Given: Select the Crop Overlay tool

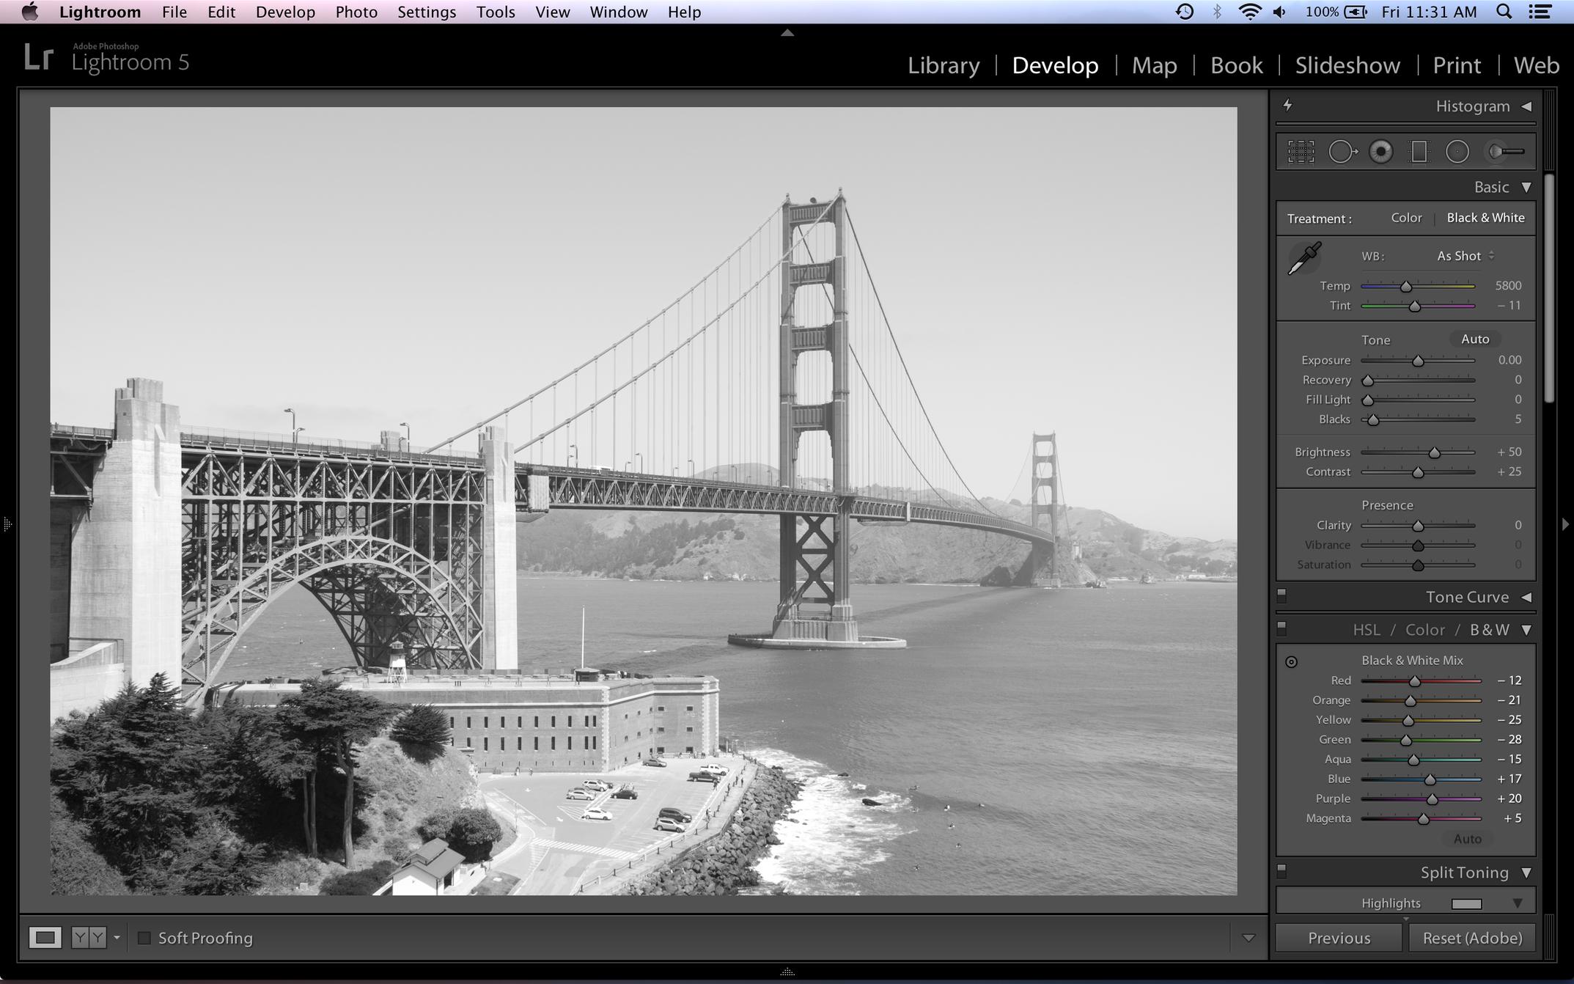Looking at the screenshot, I should [x=1301, y=152].
